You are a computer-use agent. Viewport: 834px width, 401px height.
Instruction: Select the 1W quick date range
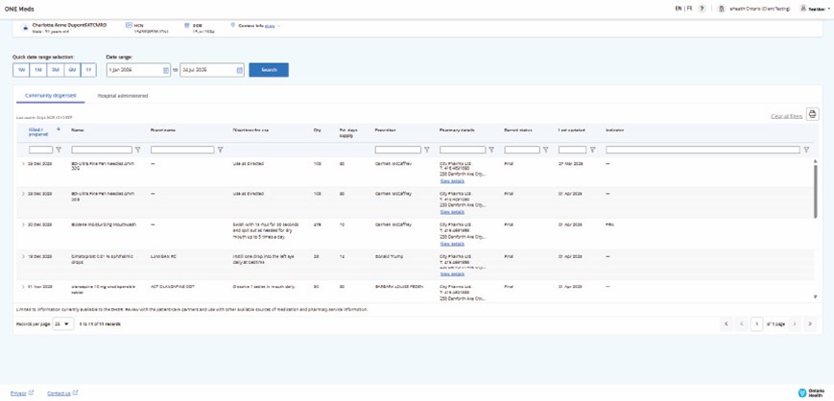(x=21, y=70)
